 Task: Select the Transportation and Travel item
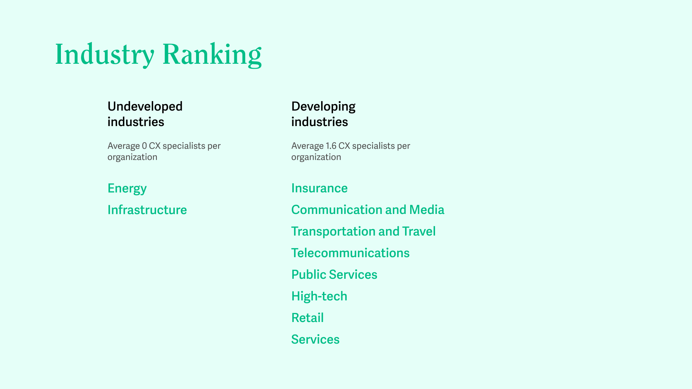coord(363,231)
